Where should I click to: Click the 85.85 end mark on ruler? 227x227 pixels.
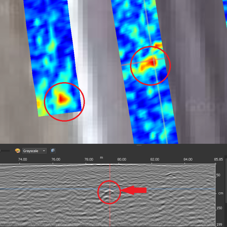218,159
